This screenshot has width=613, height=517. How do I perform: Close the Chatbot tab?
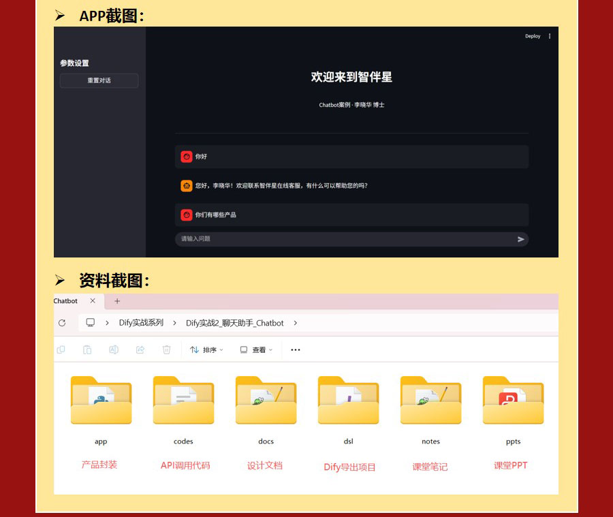93,301
